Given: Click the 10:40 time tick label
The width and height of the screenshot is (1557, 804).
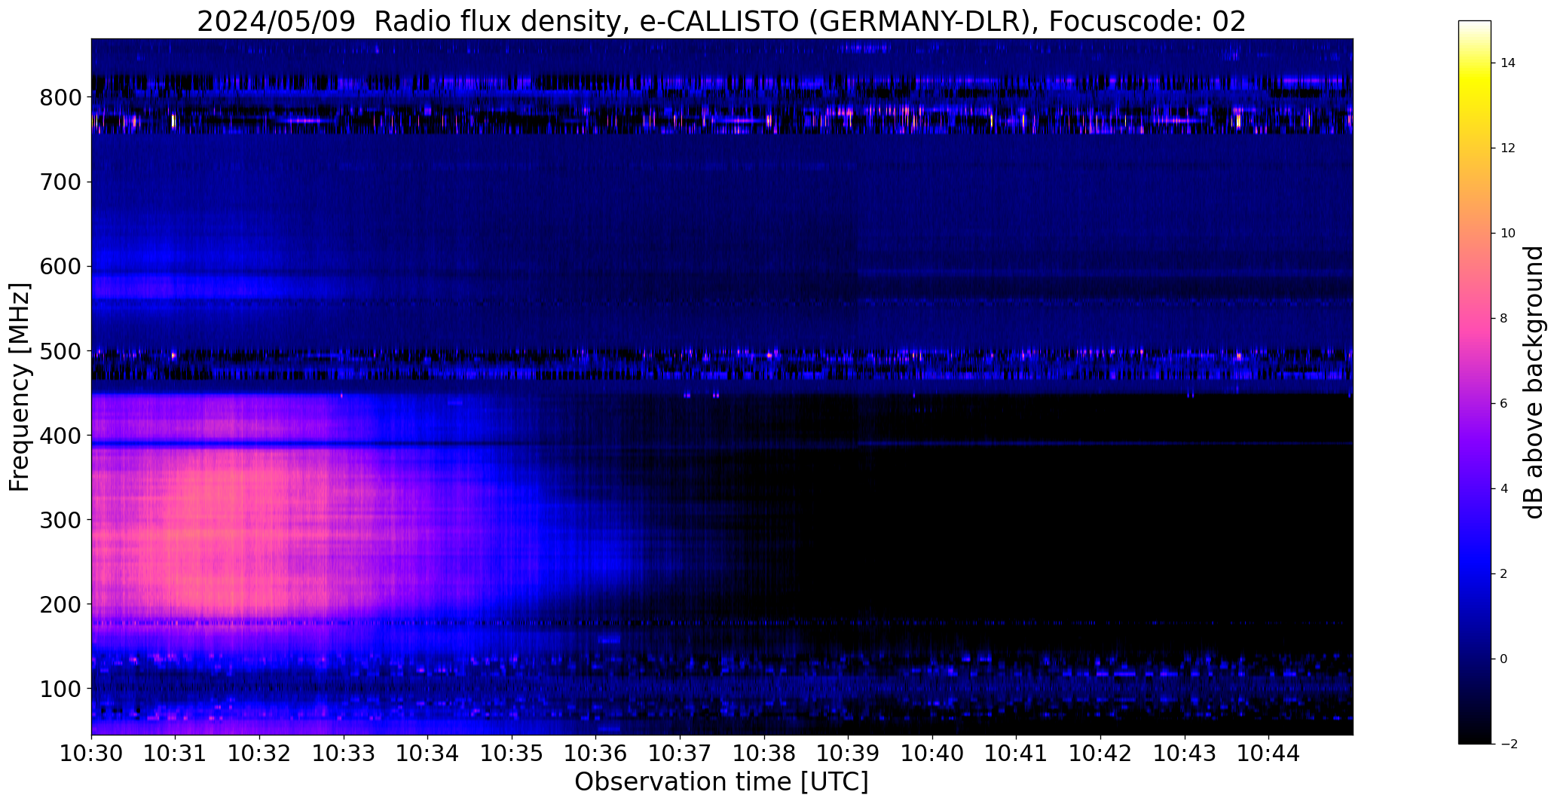Looking at the screenshot, I should 933,754.
